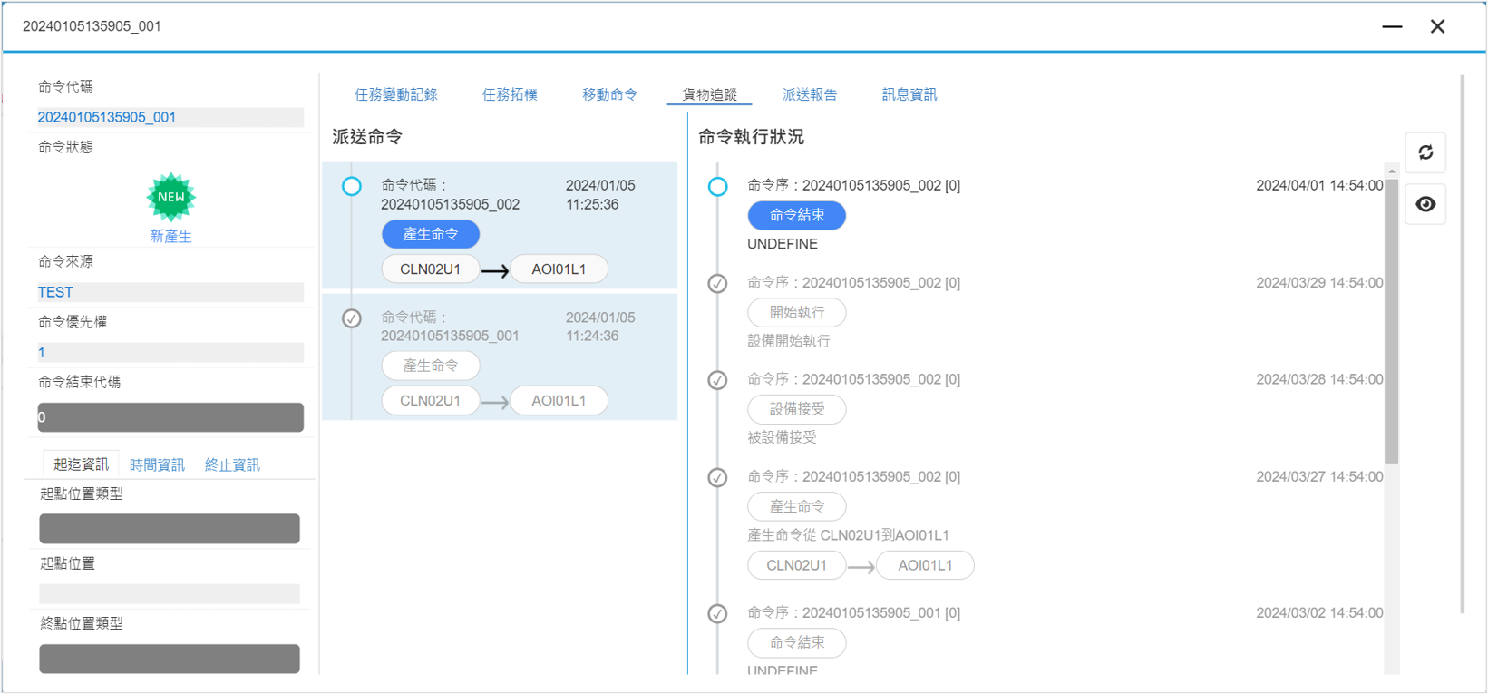Switch to the 任務變動記錄 tab
This screenshot has height=694, width=1488.
(x=395, y=94)
